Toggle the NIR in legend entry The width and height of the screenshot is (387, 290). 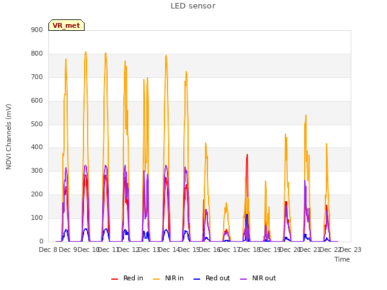(168, 278)
